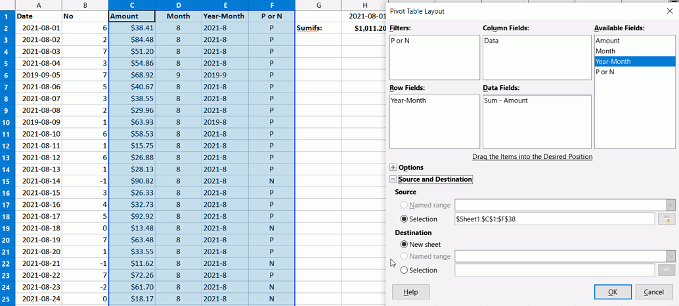Screen dimensions: 679x306
Task: Select the Source Named range radio button
Action: (404, 205)
